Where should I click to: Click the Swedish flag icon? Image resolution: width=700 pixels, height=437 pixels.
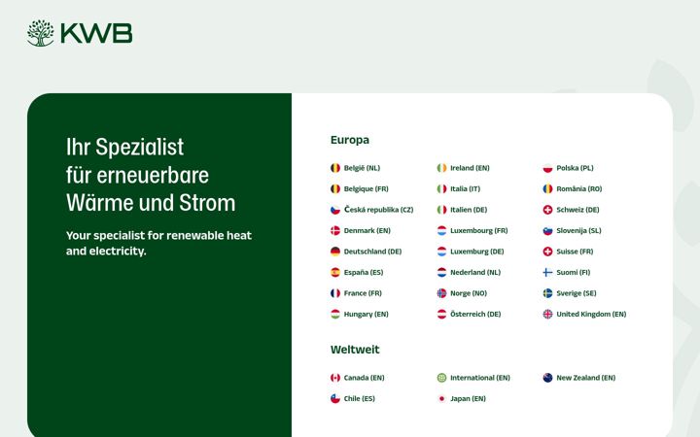(547, 293)
